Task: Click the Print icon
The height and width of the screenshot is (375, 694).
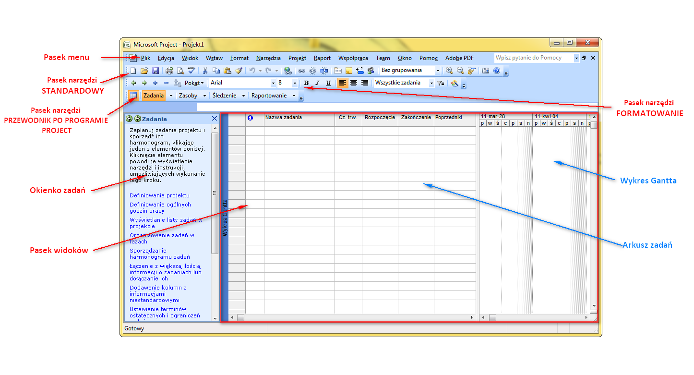Action: pos(169,71)
